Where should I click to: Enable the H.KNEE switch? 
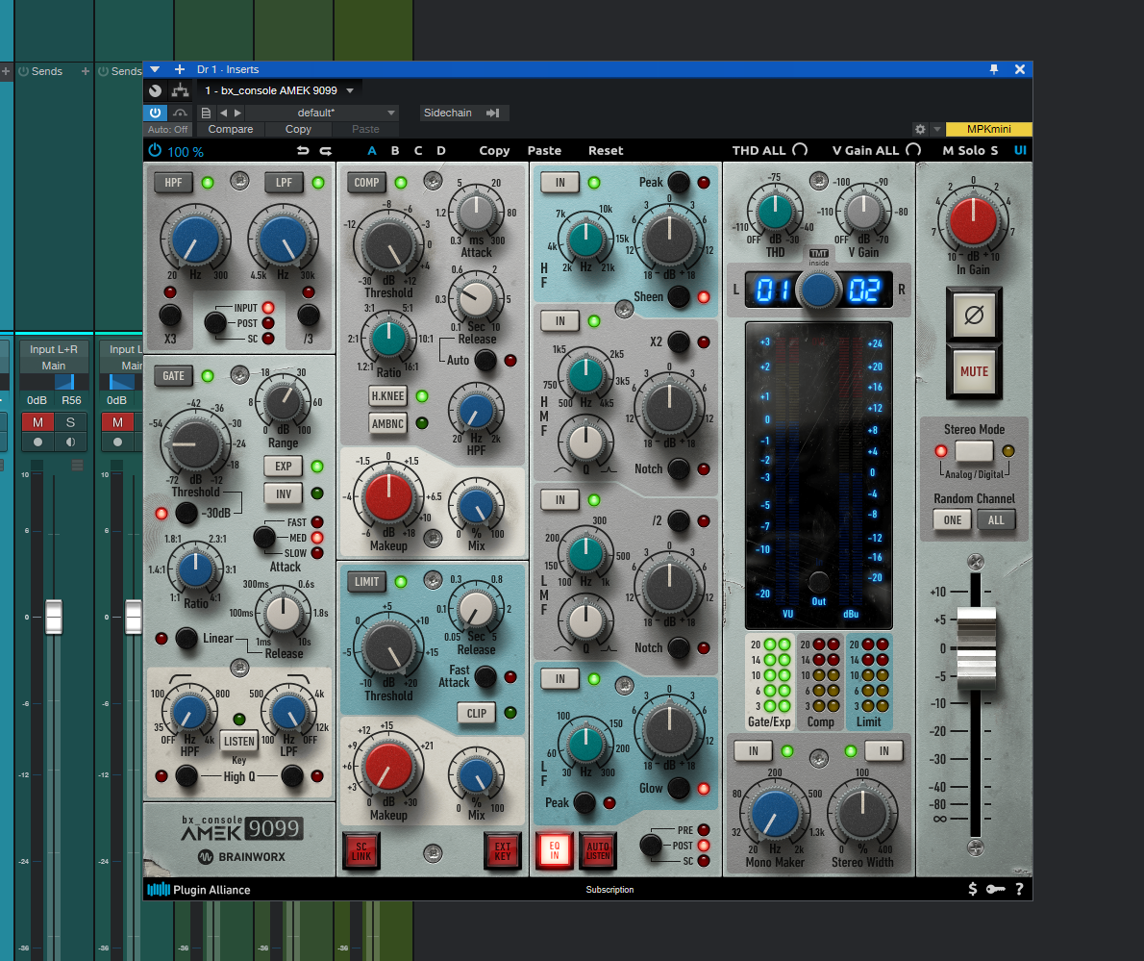[x=387, y=396]
